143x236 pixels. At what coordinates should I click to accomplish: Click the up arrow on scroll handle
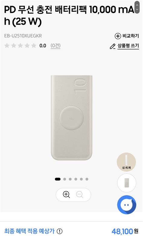pos(137,5)
